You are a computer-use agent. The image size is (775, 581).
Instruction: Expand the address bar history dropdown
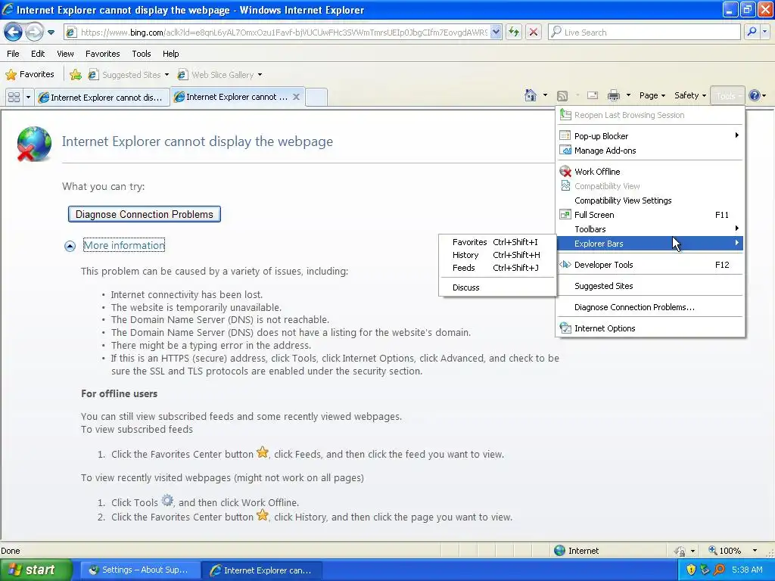pyautogui.click(x=496, y=33)
